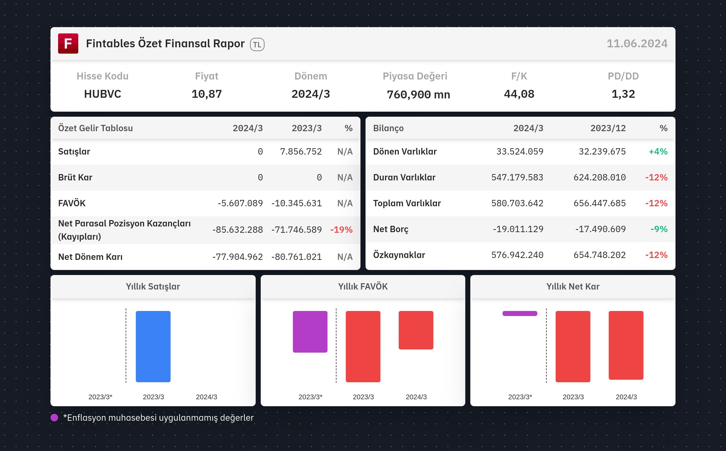Click the Özkaynaklar -12% change

[x=657, y=255]
